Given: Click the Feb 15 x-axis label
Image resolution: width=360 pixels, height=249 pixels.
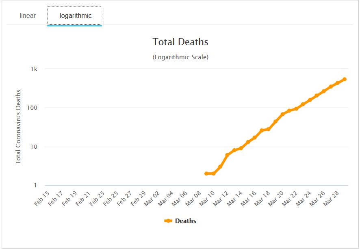Looking at the screenshot, I should click(42, 198).
